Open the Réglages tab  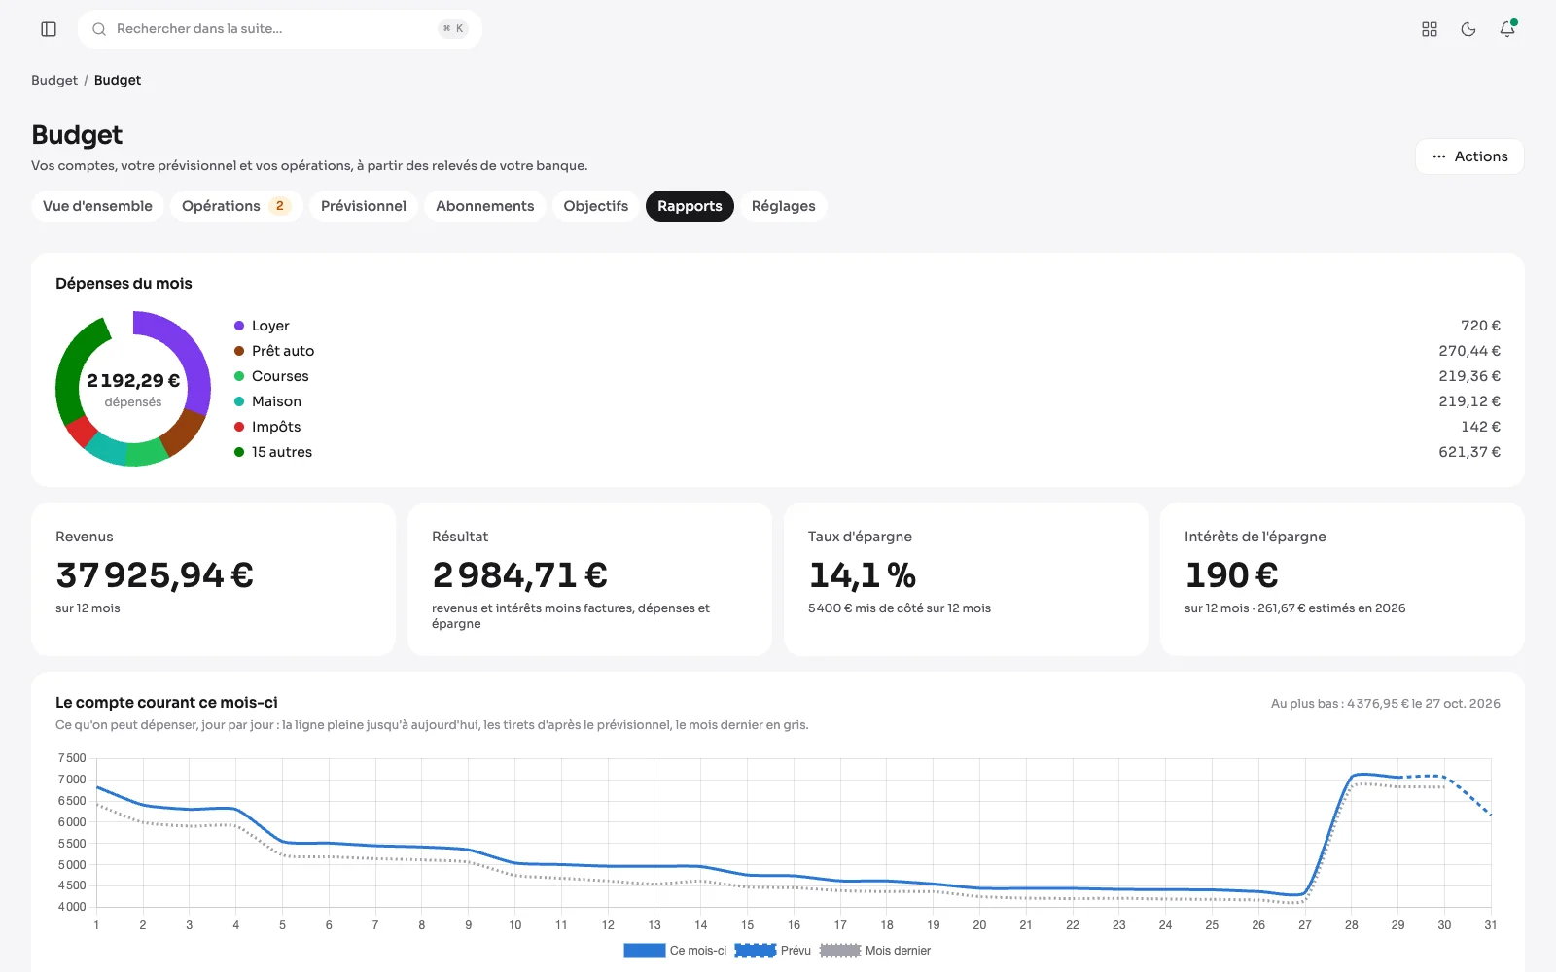[x=784, y=206]
